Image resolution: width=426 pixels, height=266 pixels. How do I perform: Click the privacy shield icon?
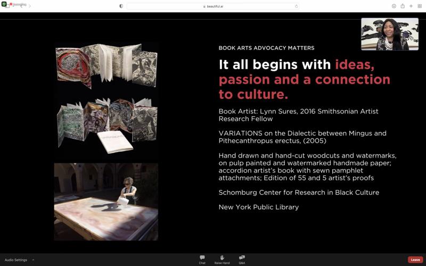pyautogui.click(x=121, y=6)
